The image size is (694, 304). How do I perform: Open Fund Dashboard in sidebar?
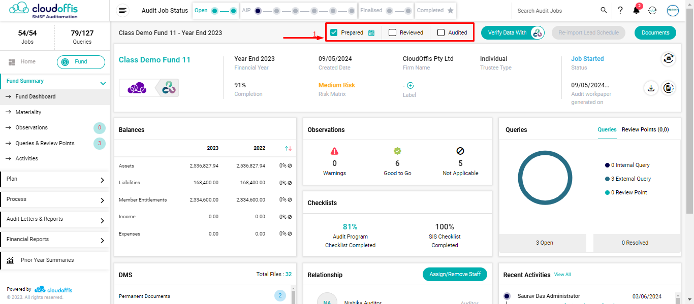55,96
